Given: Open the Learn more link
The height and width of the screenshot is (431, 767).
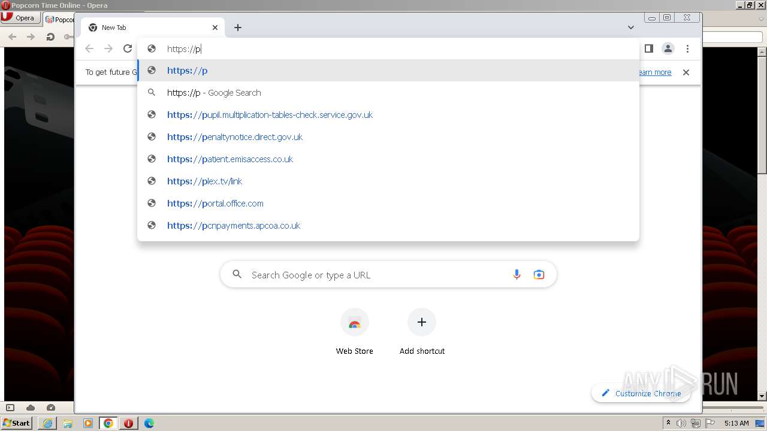Looking at the screenshot, I should pos(654,72).
